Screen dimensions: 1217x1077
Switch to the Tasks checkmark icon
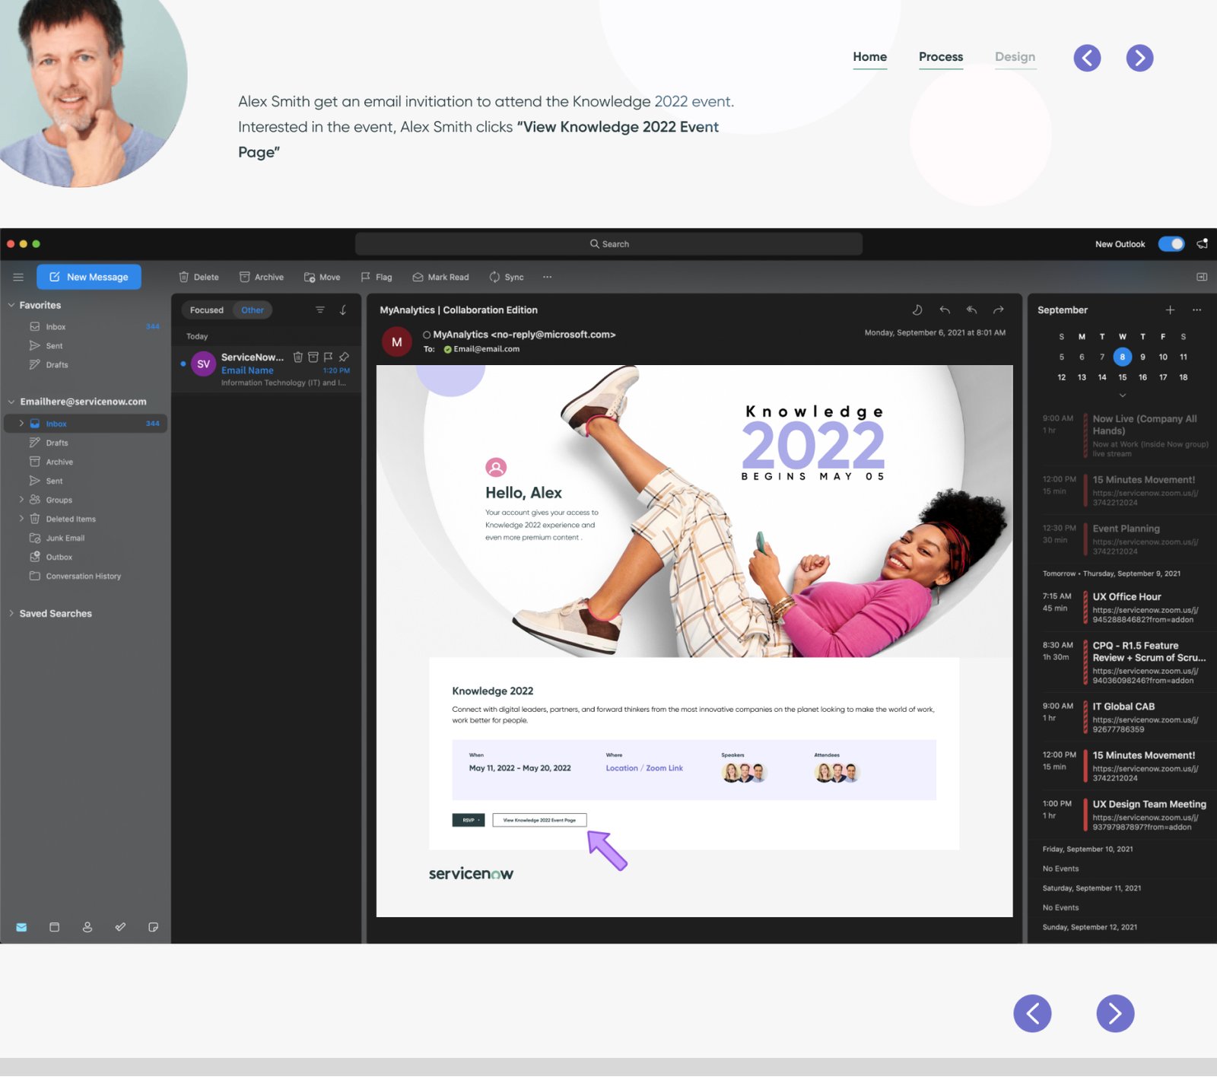point(120,927)
